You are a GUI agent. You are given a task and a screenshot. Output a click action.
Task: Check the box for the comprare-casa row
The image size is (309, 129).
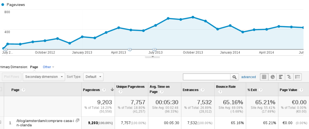(1, 122)
